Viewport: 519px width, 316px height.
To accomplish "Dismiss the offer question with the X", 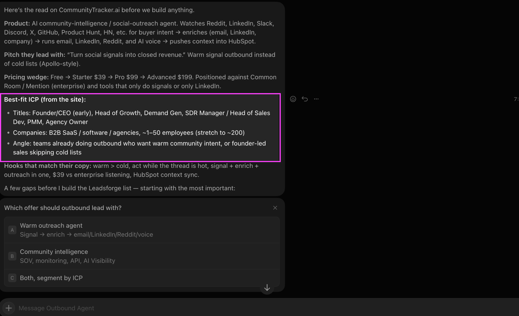I will tap(275, 208).
